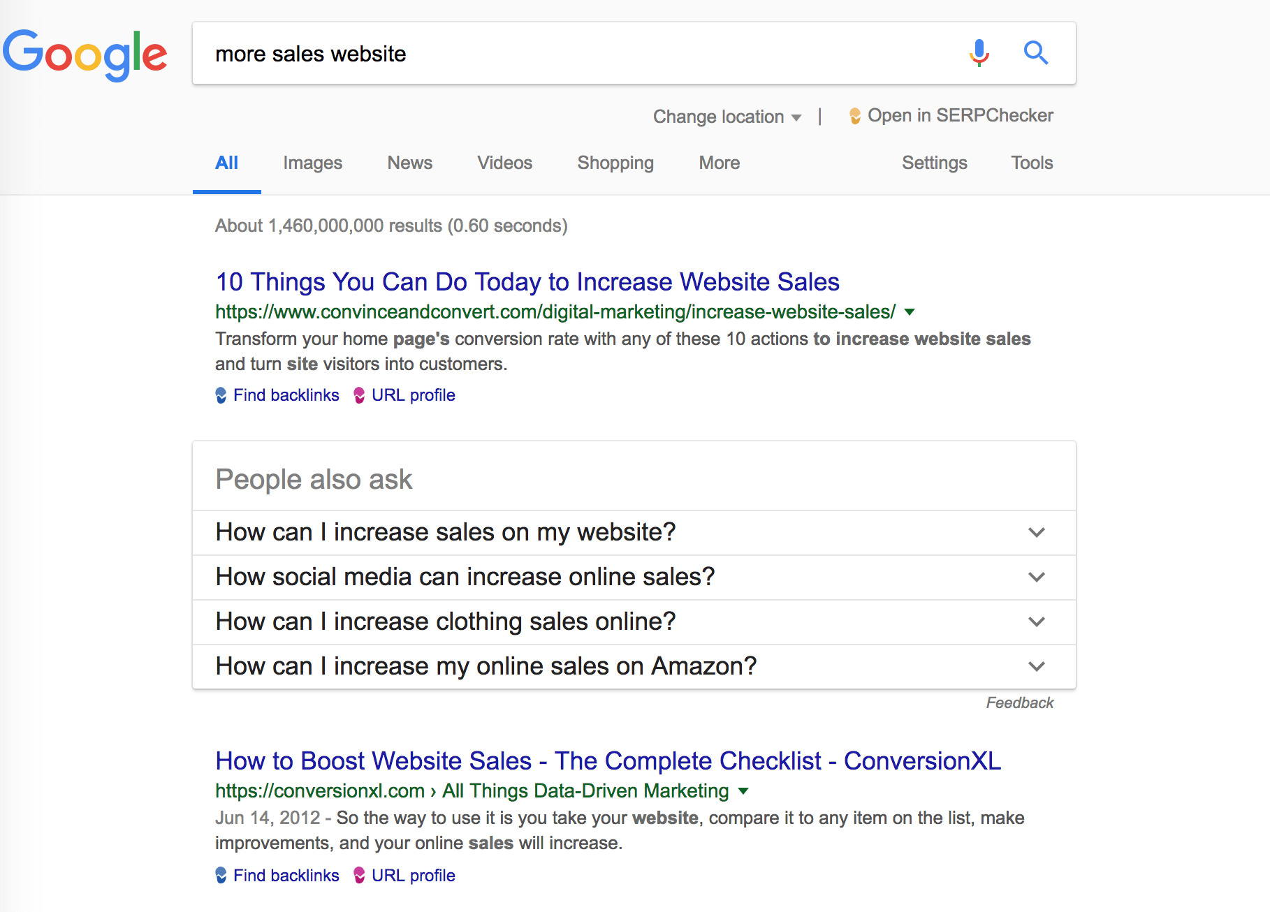The width and height of the screenshot is (1270, 912).
Task: Open '10 Things You Can Do Today' result link
Action: [527, 281]
